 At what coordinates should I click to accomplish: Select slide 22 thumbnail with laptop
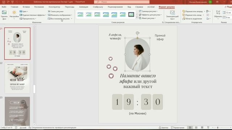point(17,78)
